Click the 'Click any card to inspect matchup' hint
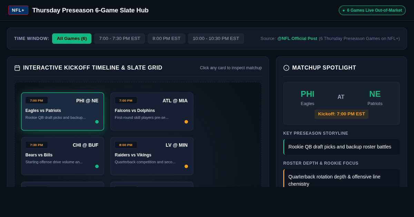Screen dimensions: 414x217 [231, 68]
